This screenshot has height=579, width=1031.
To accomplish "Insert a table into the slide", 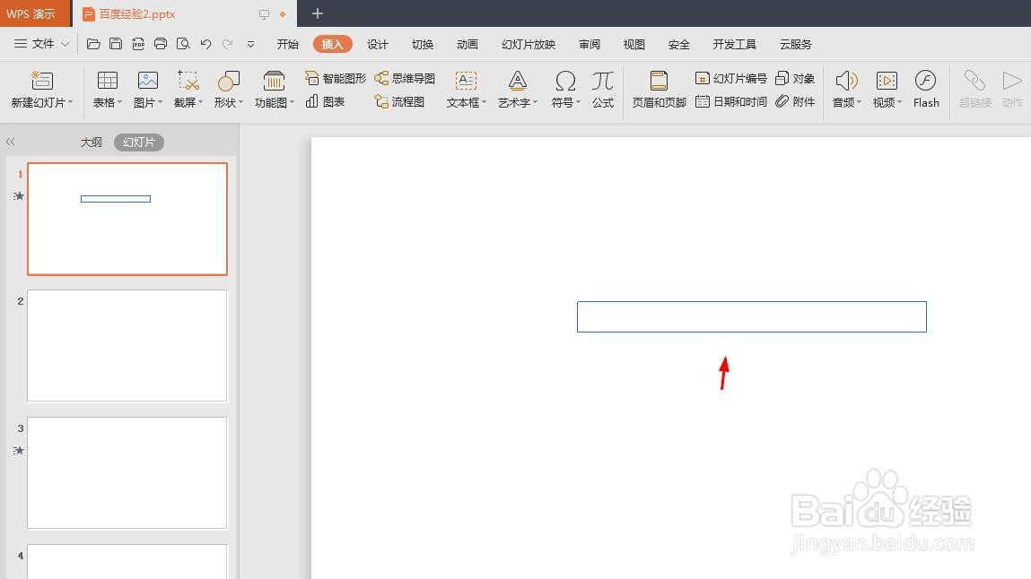I will point(105,89).
